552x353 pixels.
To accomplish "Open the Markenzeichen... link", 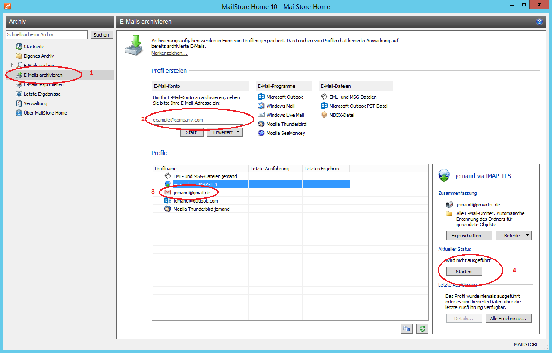I will pos(169,53).
